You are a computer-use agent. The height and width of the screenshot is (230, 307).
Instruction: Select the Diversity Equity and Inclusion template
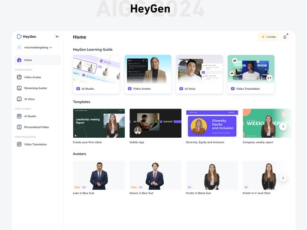pyautogui.click(x=212, y=123)
